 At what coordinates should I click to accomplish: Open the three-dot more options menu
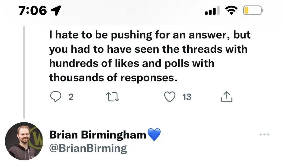click(x=264, y=135)
